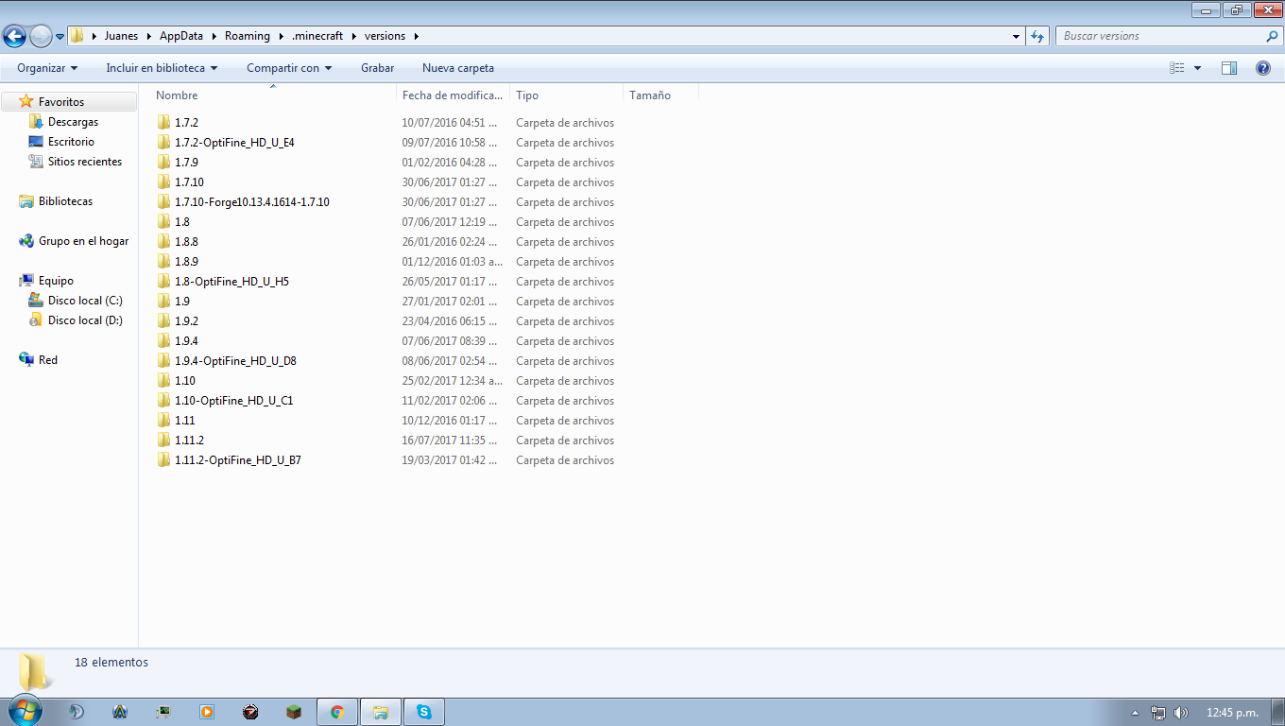Viewport: 1285px width, 726px height.
Task: Change the view with the view icon
Action: click(x=1176, y=68)
